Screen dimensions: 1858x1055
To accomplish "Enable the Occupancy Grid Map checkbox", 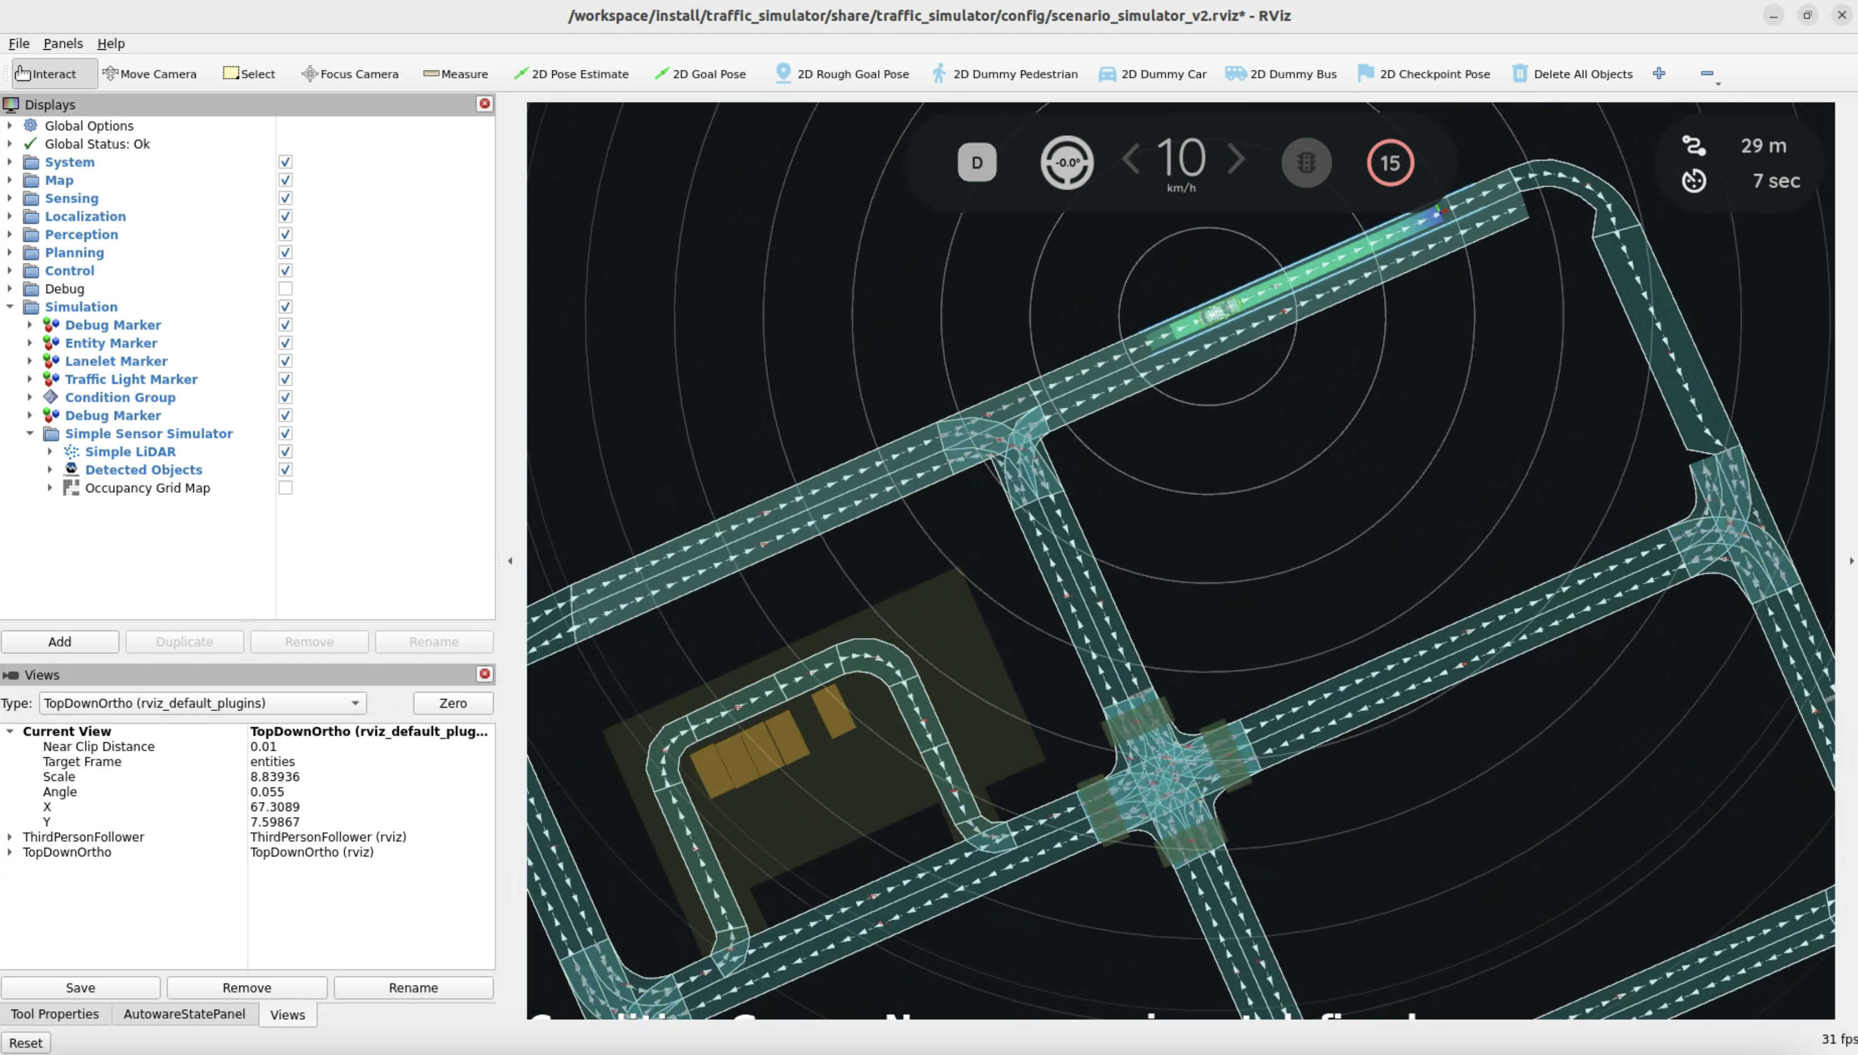I will click(285, 488).
